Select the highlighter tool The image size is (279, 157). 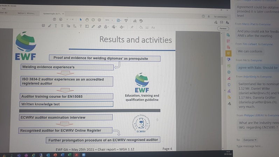pyautogui.click(x=49, y=26)
